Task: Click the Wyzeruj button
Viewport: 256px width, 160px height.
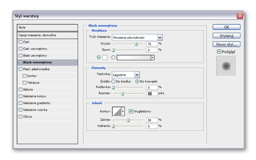Action: coord(226,36)
